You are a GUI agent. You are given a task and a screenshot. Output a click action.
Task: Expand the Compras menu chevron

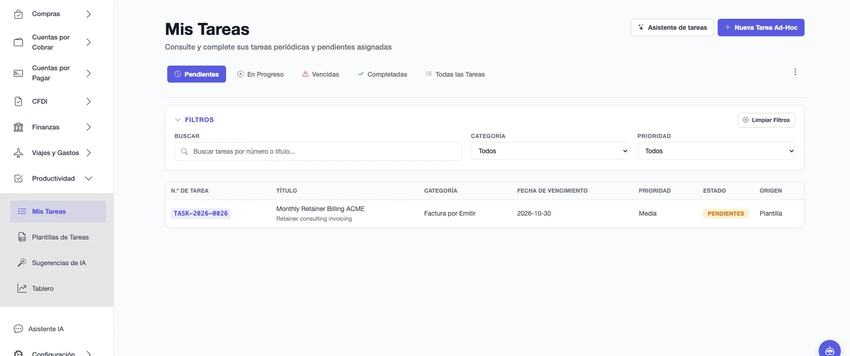[x=89, y=14]
